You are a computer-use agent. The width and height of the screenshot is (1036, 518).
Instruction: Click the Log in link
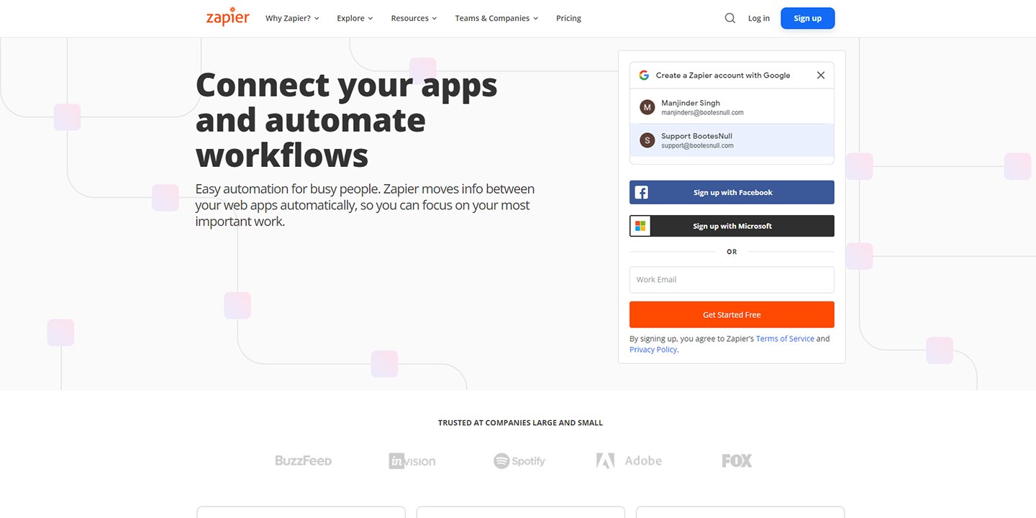[758, 18]
